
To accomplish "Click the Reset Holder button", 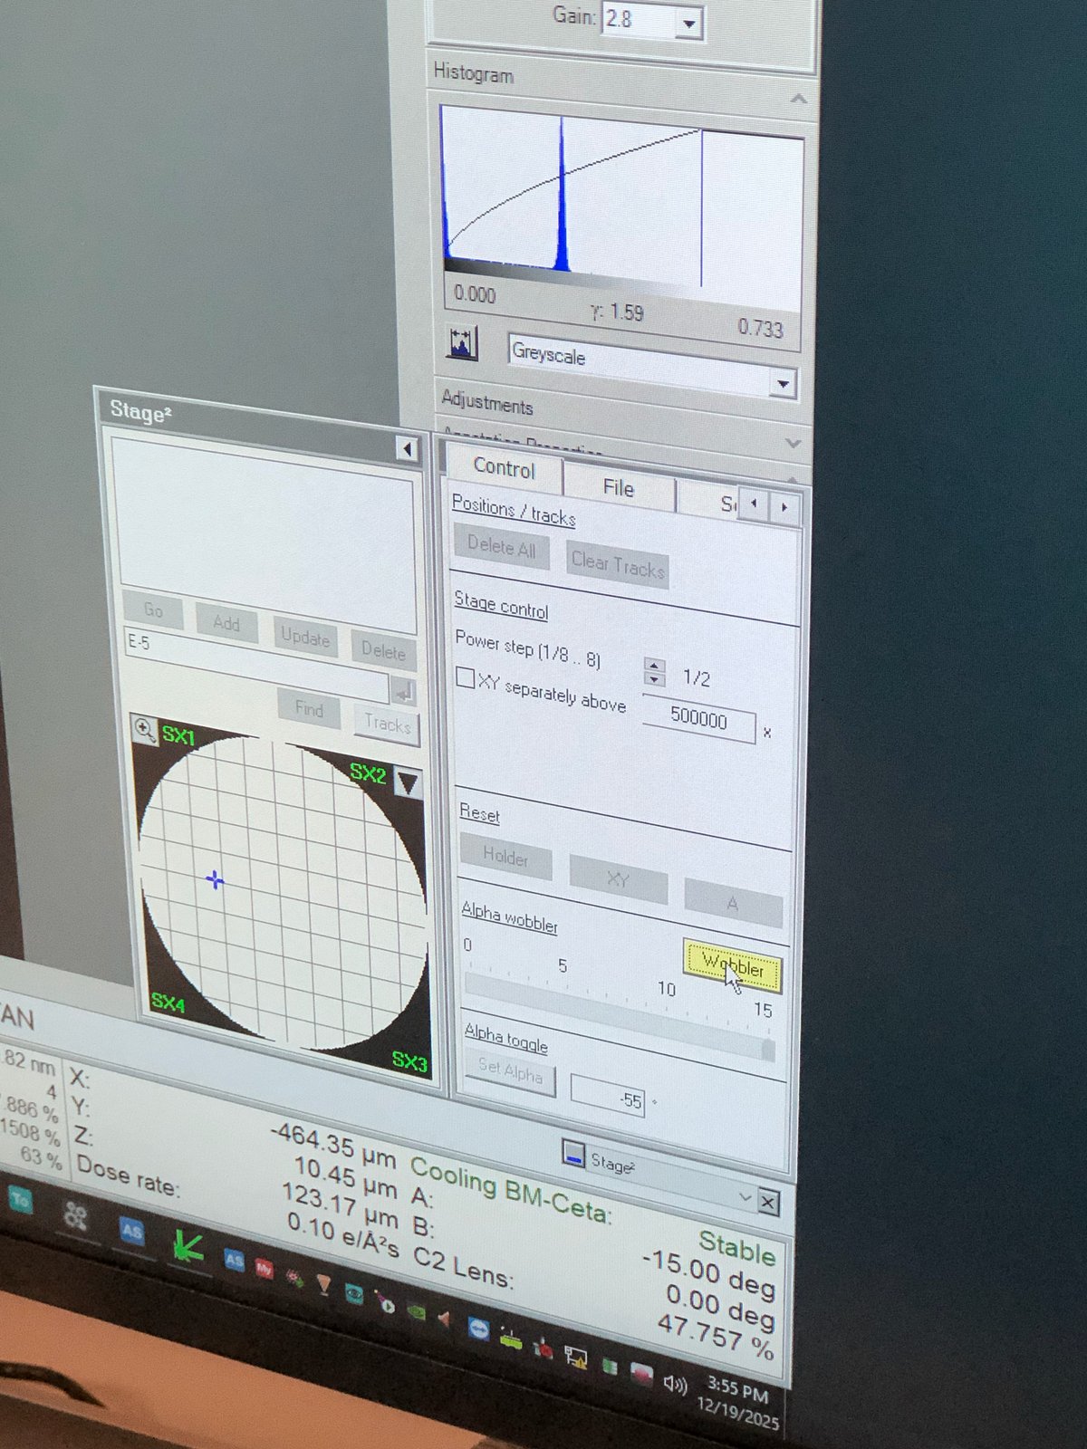I will pos(505,857).
